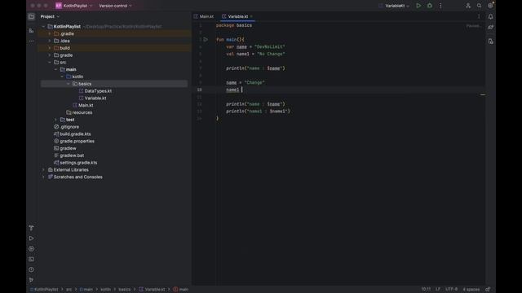Click the KP project badge icon
Viewport: 522px width, 293px height.
coord(59,6)
